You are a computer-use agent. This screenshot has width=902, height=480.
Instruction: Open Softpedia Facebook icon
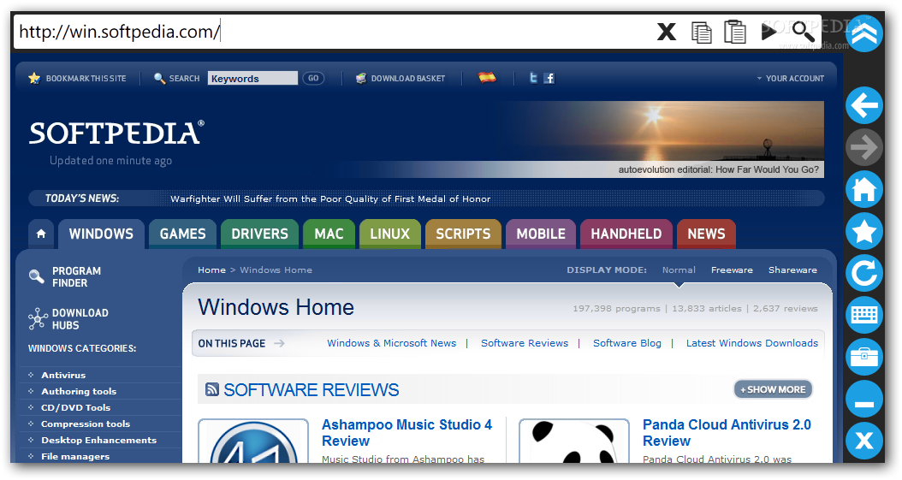tap(549, 78)
